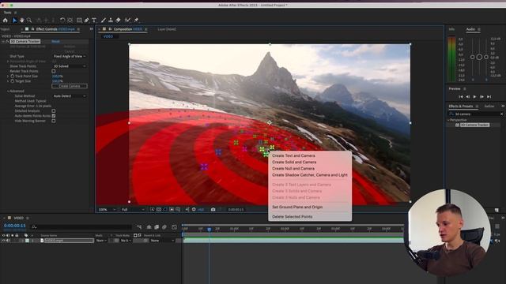
Task: Select the Brush tool
Action: [104, 21]
